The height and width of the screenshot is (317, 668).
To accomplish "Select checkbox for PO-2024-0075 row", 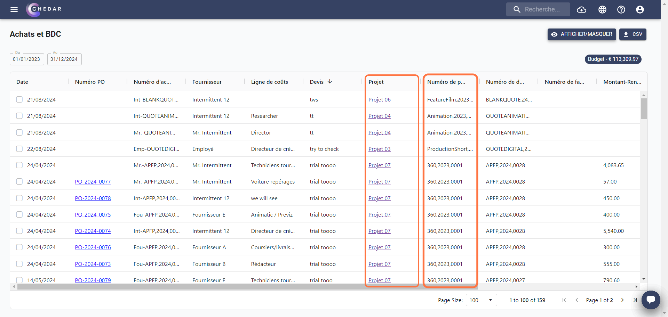I will click(x=19, y=214).
